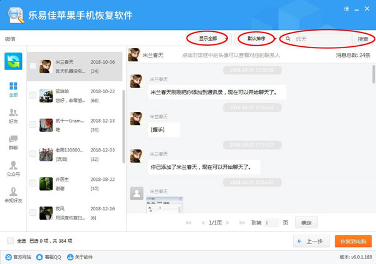Tick the checkbox beside 许医生 chat
Screen dimensions: 376x264
(x=33, y=183)
